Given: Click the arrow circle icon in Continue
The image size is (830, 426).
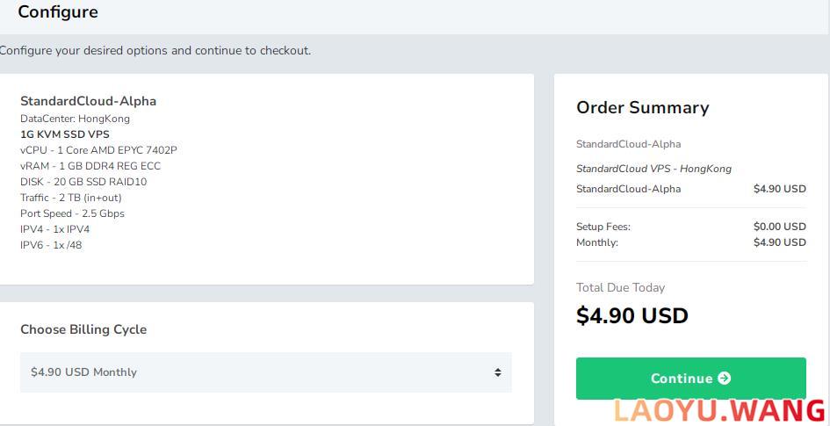Looking at the screenshot, I should (x=725, y=379).
